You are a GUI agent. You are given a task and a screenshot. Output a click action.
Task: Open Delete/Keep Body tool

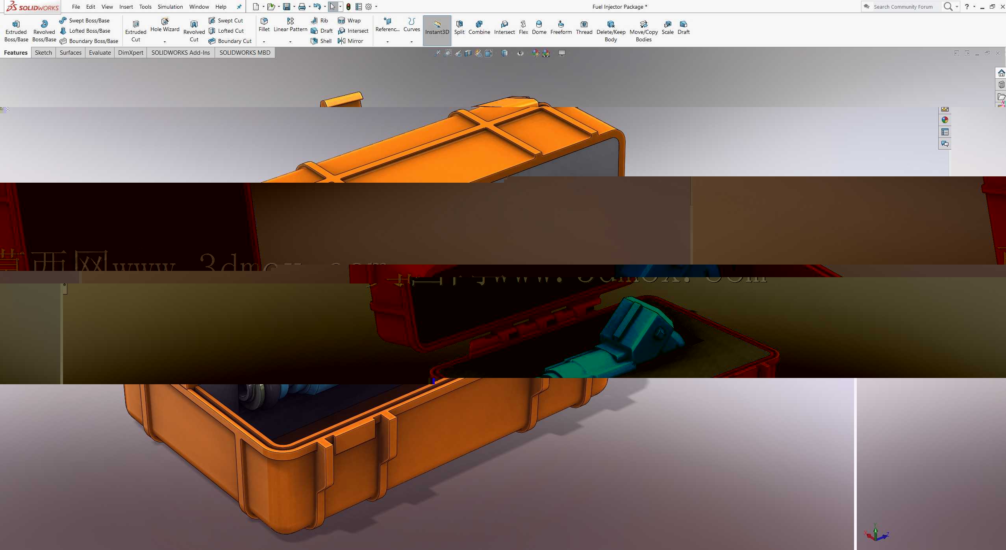tap(611, 31)
